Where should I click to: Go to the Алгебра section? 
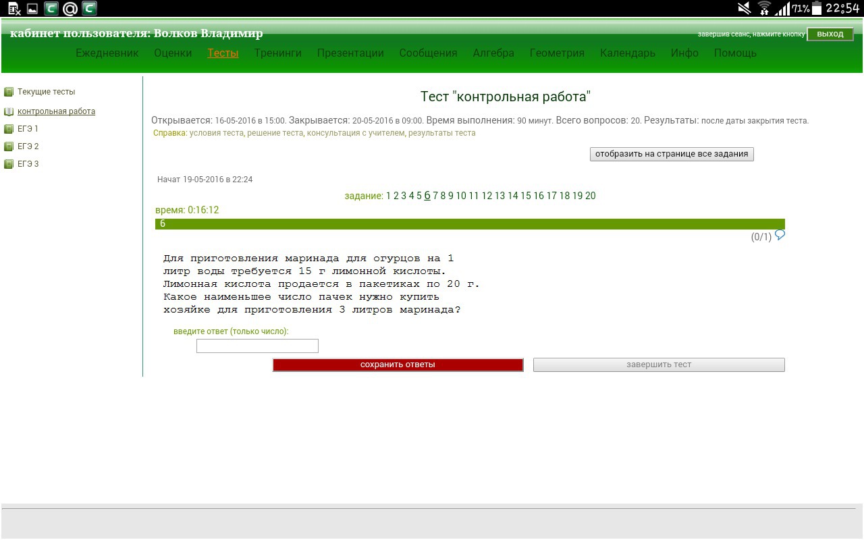tap(493, 53)
